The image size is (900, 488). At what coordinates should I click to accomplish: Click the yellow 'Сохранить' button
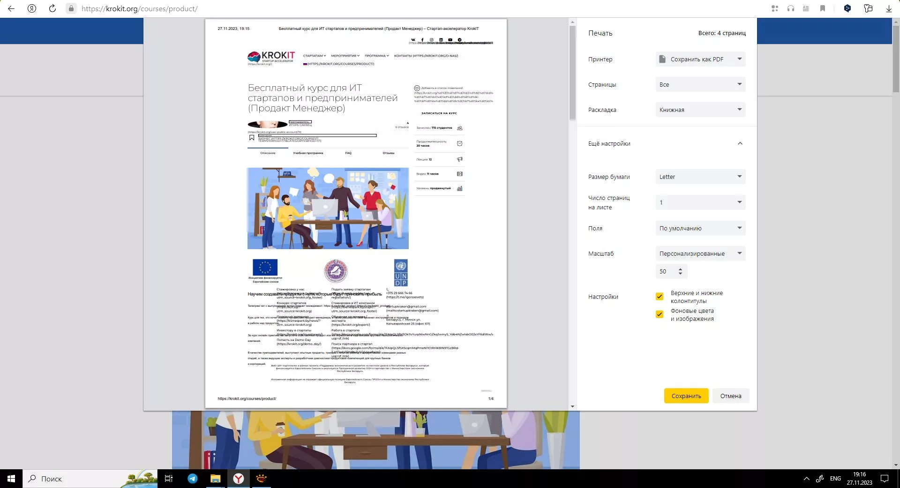[x=686, y=396]
